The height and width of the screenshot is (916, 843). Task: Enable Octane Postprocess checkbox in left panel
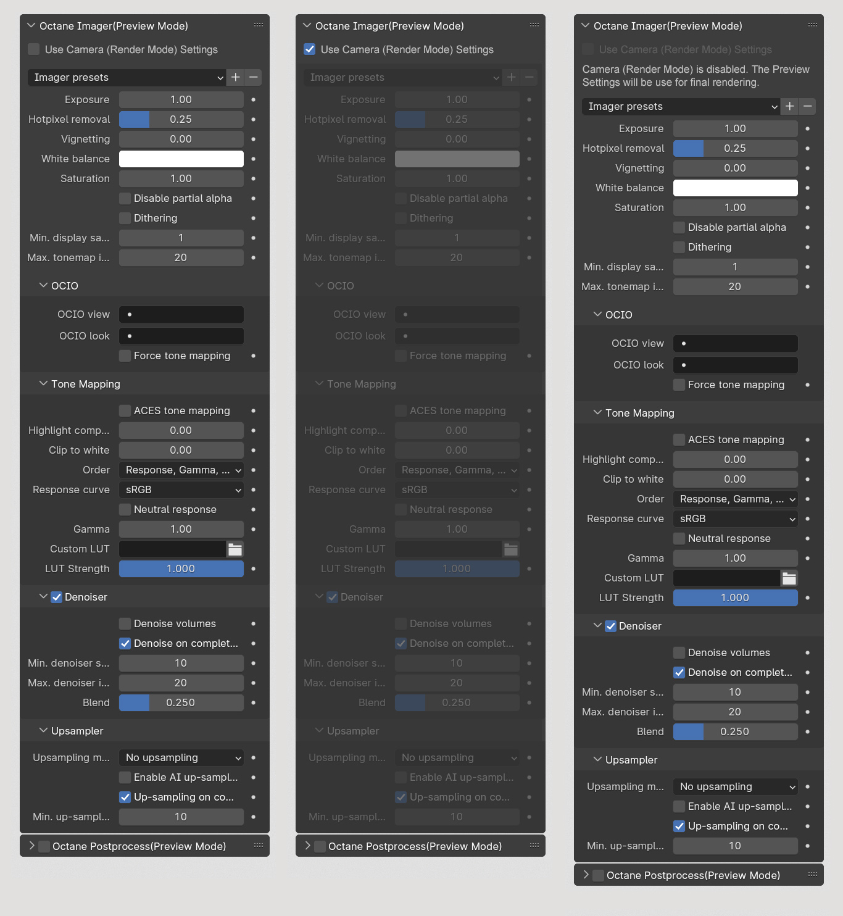[x=44, y=846]
